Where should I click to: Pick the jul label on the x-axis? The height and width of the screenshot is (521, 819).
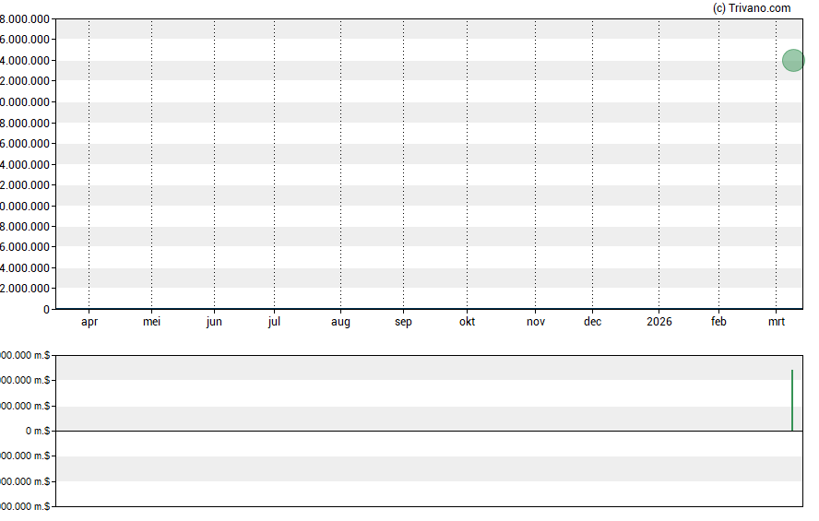[x=274, y=322]
